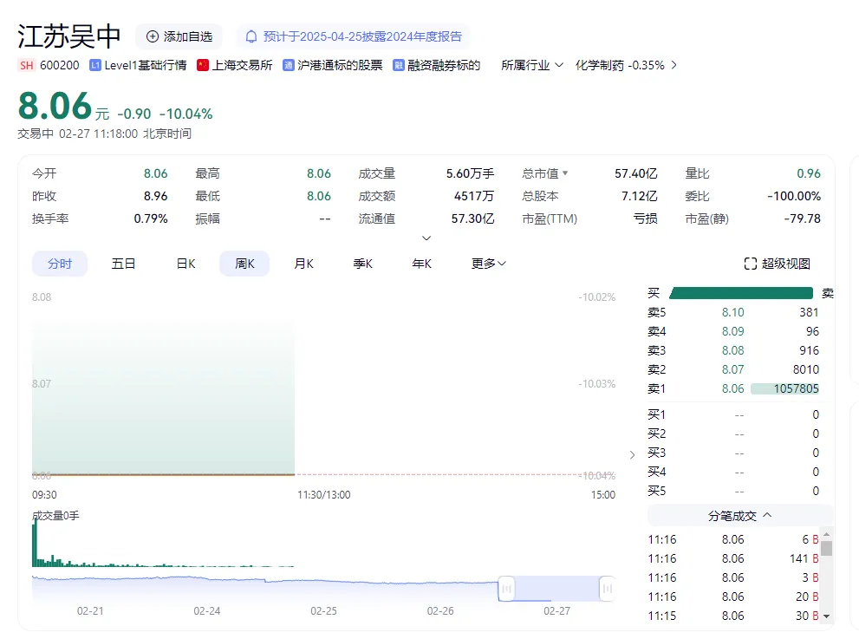
Task: Click the bell icon for report disclosure
Action: pyautogui.click(x=251, y=36)
